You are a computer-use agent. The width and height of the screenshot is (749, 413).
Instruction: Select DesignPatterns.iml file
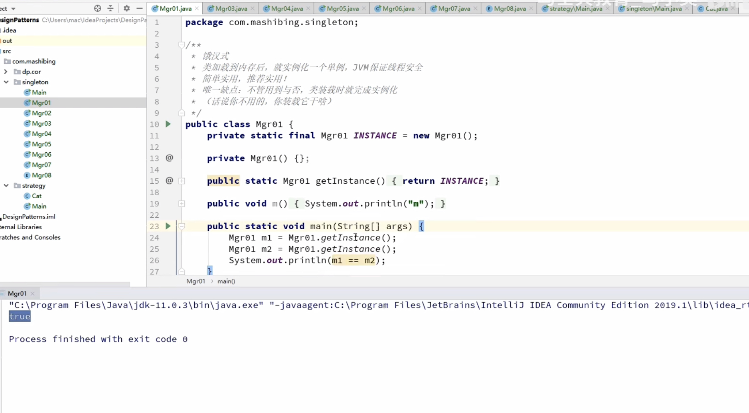click(28, 217)
